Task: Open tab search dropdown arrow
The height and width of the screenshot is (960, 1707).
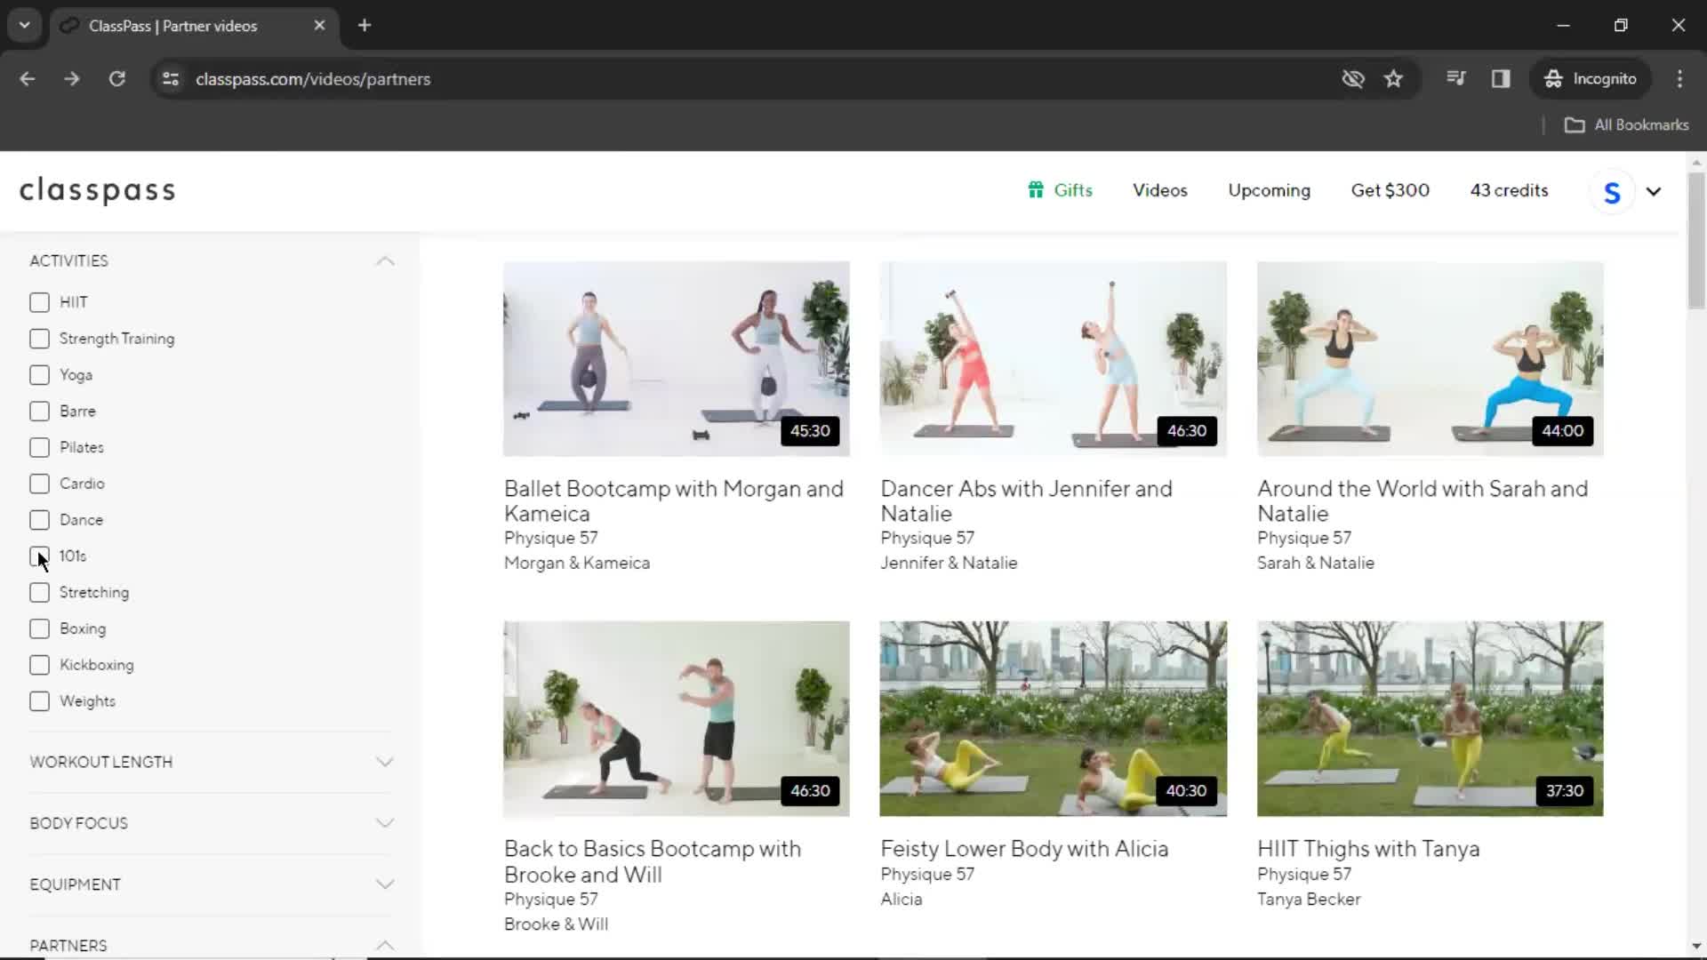Action: [x=25, y=26]
